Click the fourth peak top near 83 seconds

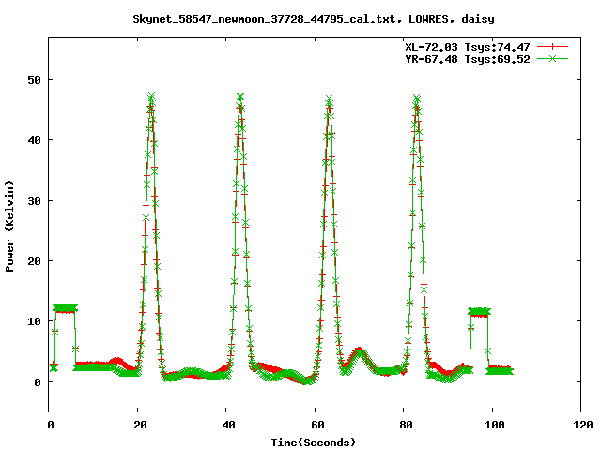(417, 100)
